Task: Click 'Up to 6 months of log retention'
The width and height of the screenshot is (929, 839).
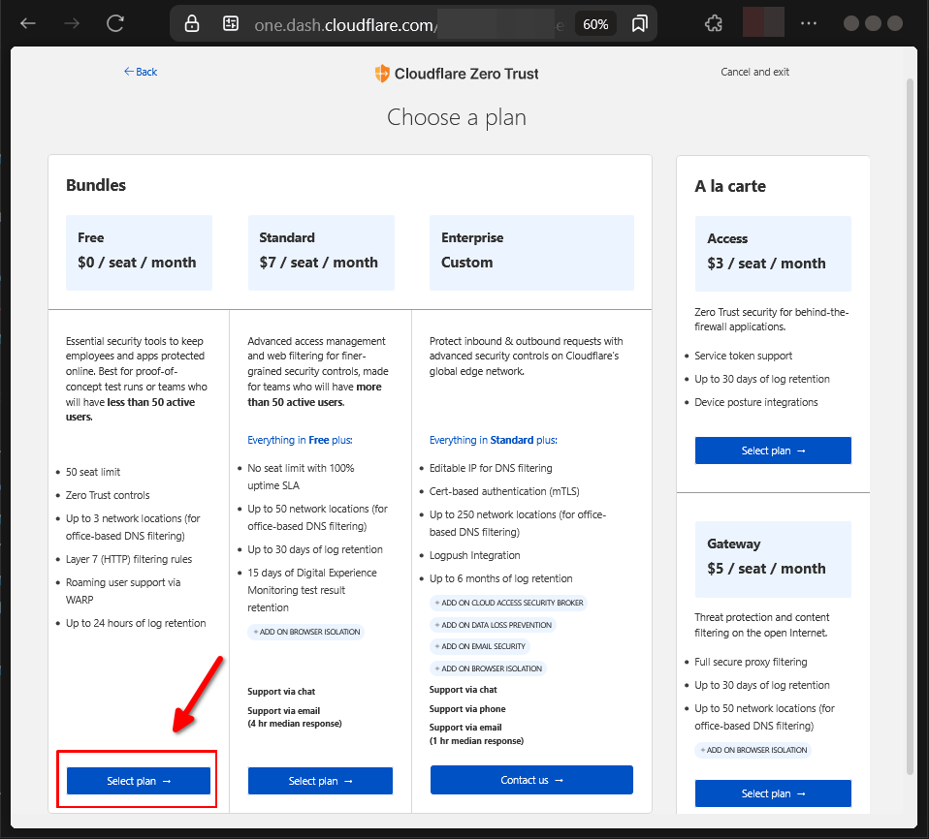Action: [500, 578]
